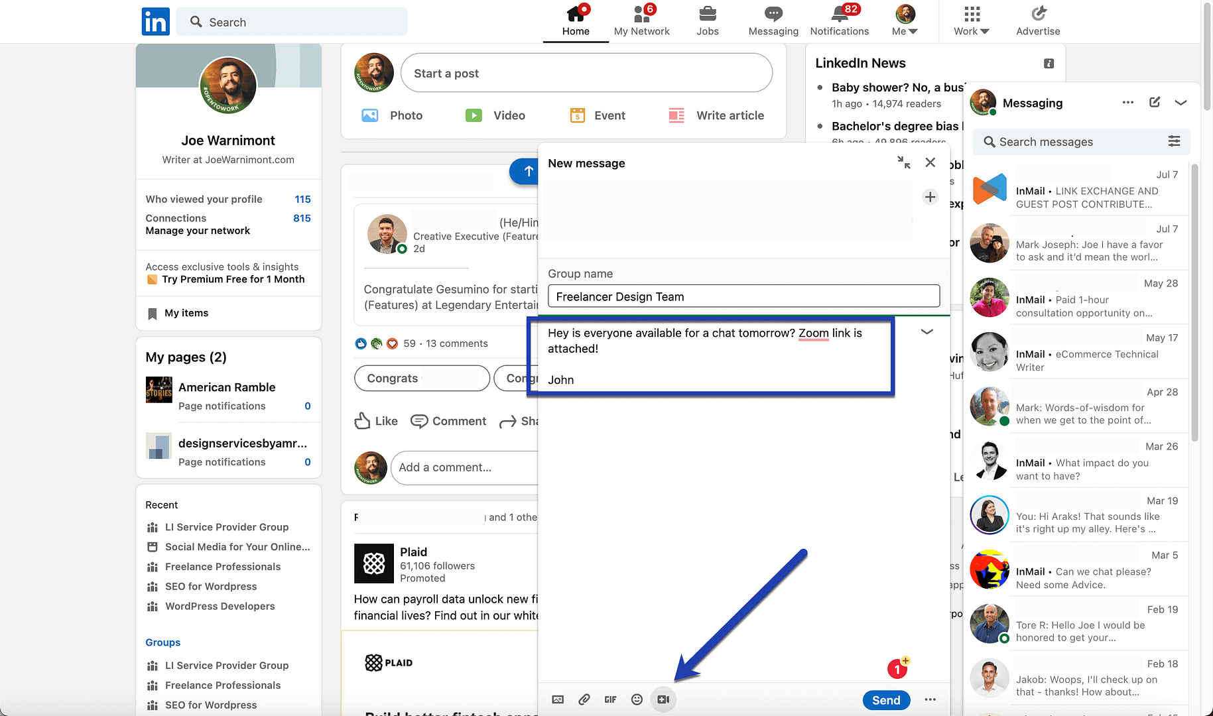Add another recipient to the new message
The image size is (1213, 716).
[x=930, y=197]
